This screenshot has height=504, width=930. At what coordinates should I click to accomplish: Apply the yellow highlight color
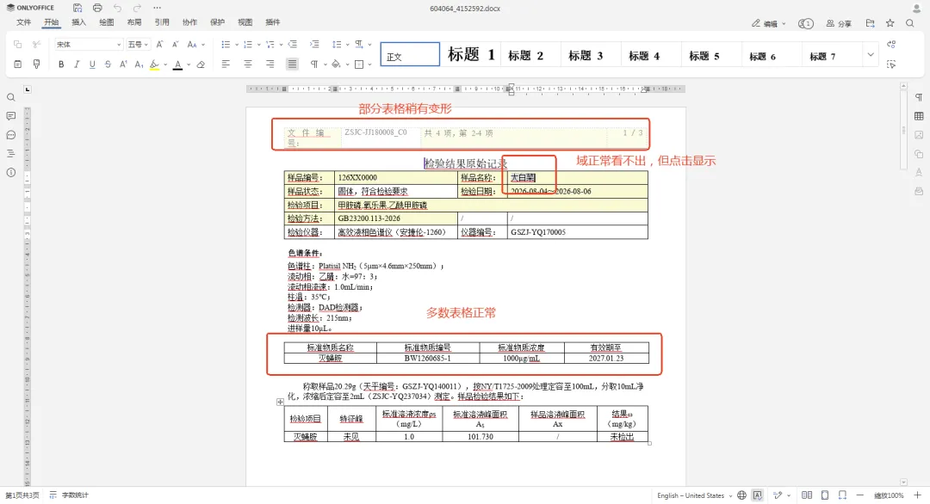pyautogui.click(x=154, y=65)
